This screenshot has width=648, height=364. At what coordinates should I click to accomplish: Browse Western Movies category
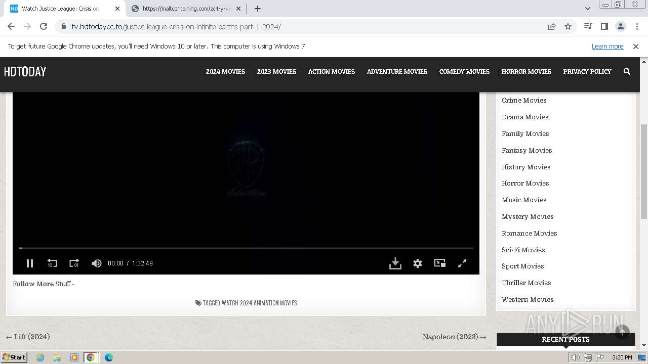[528, 299]
